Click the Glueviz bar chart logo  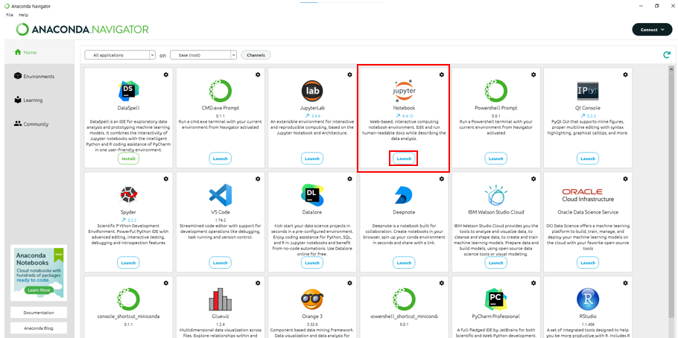point(220,299)
